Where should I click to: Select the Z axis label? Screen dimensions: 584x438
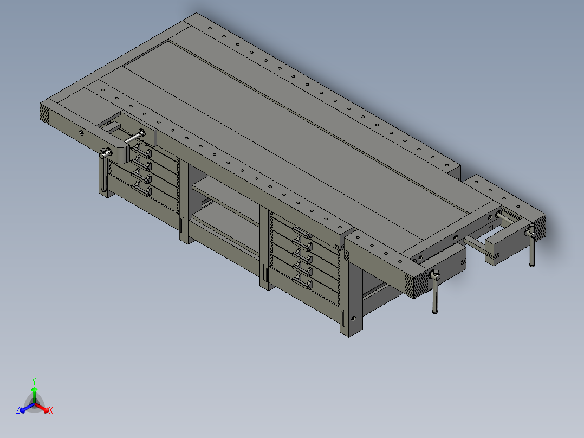coord(18,409)
